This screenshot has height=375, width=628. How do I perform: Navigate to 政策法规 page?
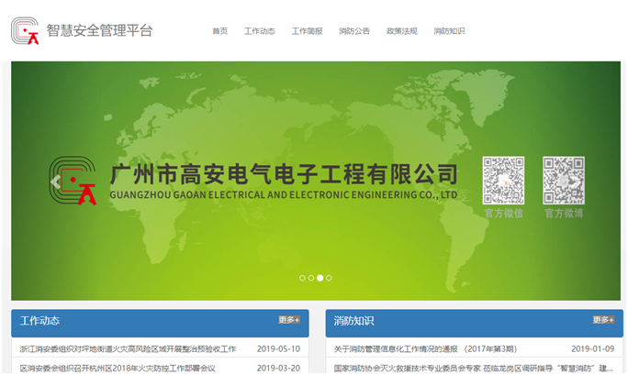click(401, 31)
